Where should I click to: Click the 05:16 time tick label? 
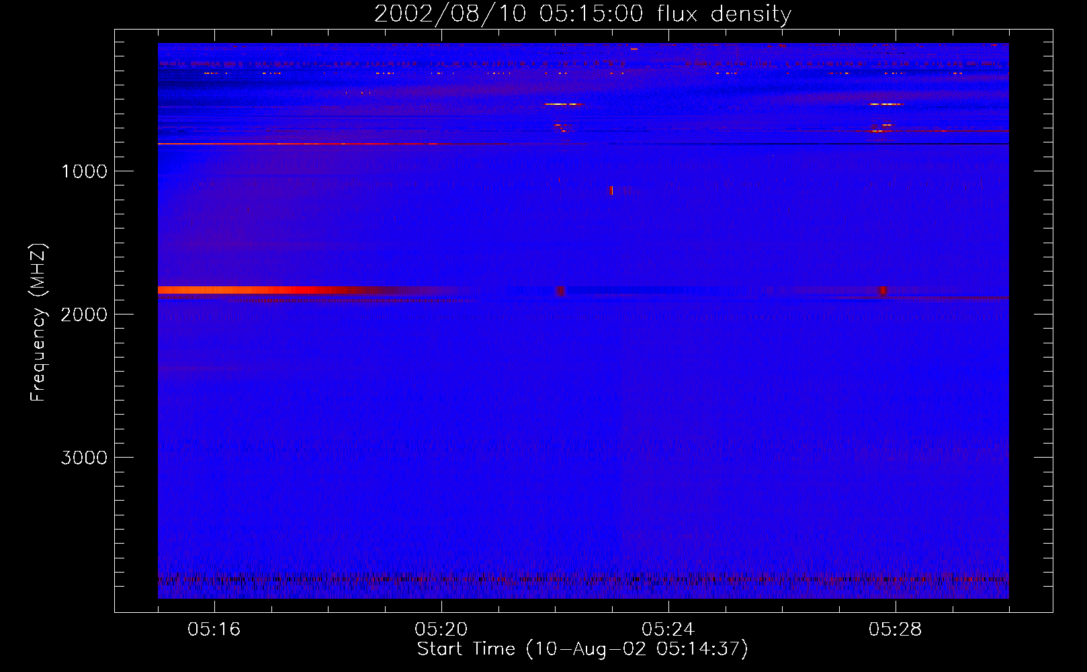(x=214, y=630)
